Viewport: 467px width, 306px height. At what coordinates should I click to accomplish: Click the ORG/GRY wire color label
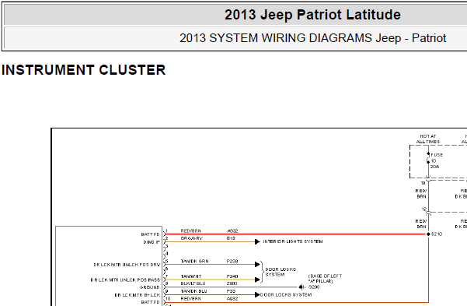pyautogui.click(x=191, y=238)
